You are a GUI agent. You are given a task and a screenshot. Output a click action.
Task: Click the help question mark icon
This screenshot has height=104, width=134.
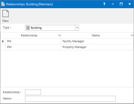[104, 4]
